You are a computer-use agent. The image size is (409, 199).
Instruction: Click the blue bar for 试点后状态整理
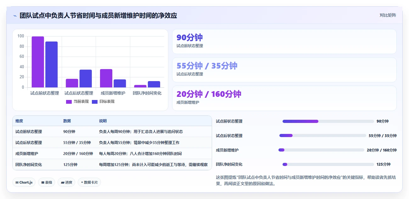point(86,79)
